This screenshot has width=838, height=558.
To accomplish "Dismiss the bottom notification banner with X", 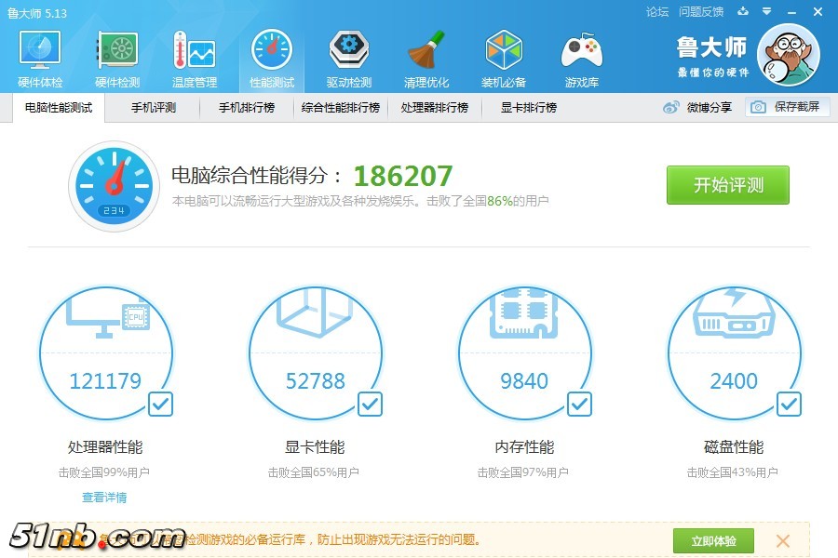I will pos(783,540).
